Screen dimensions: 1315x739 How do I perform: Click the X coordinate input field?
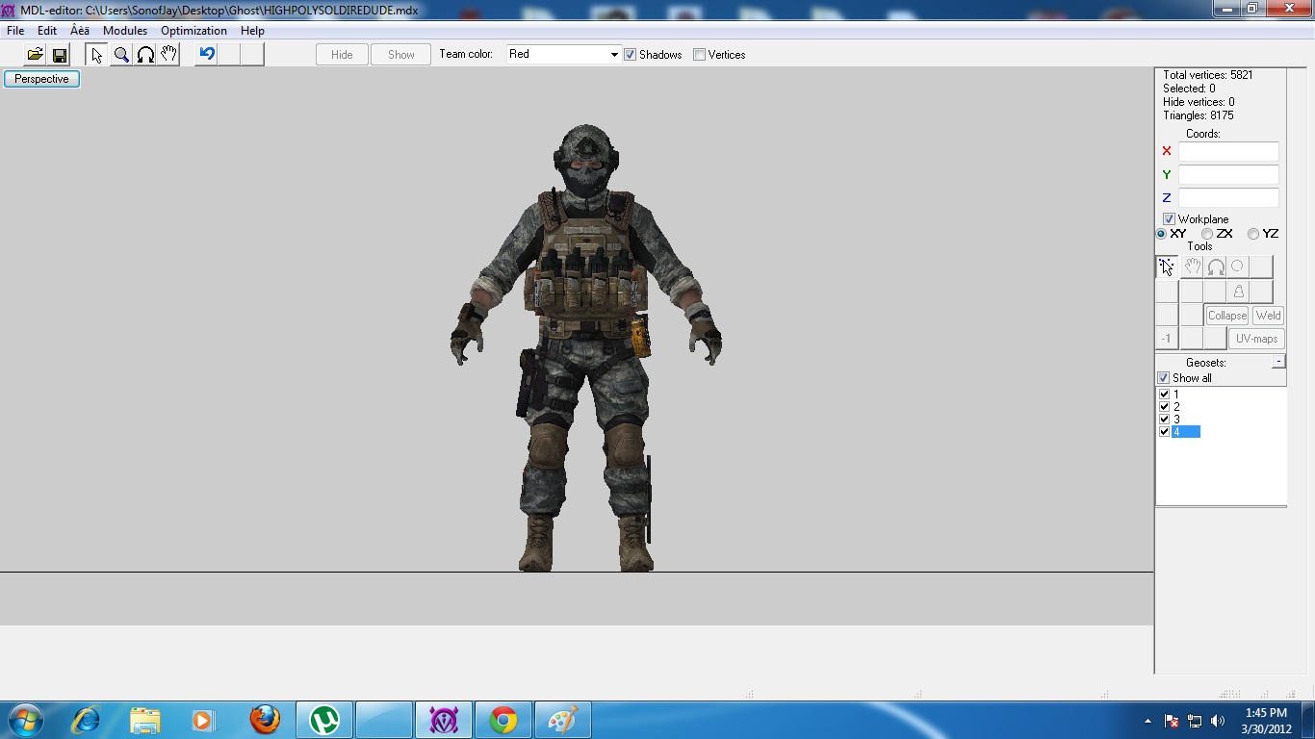point(1228,151)
